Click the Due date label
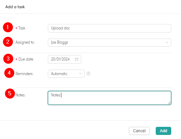The width and height of the screenshot is (181, 139). (26, 59)
